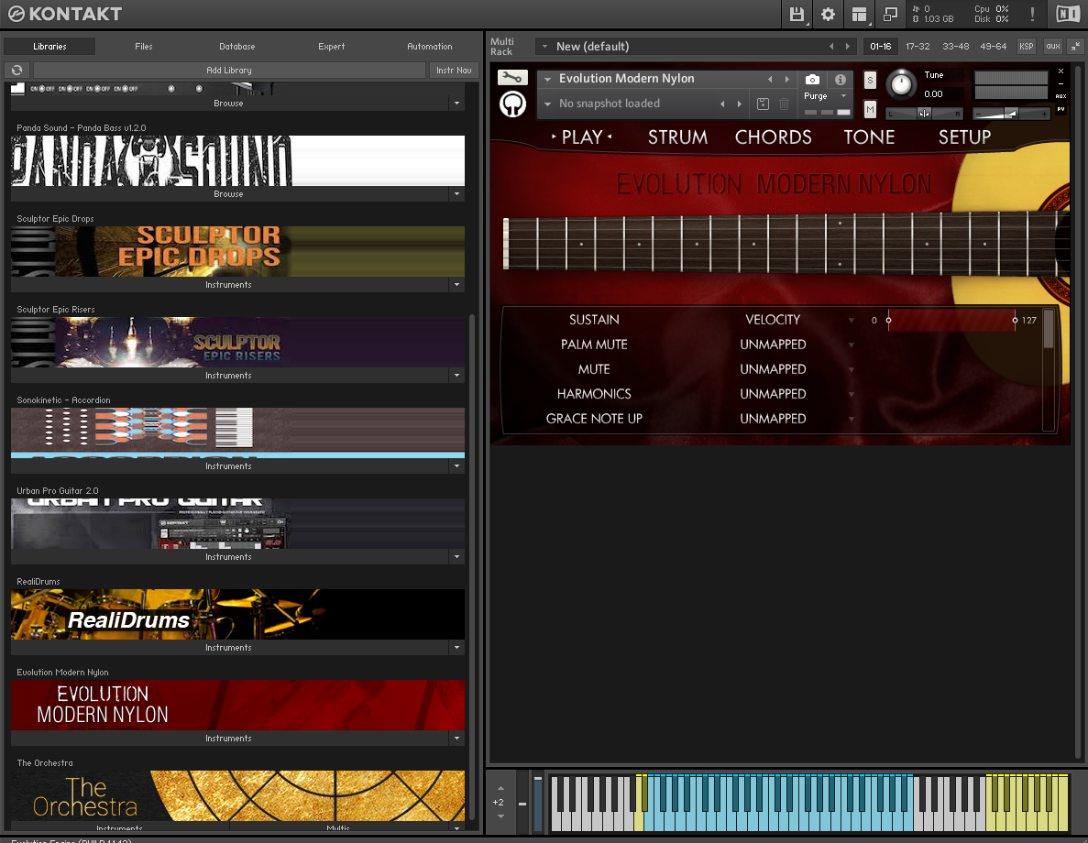Image resolution: width=1088 pixels, height=843 pixels.
Task: Expand Evolution Modern Nylon library options arrow
Action: (456, 739)
